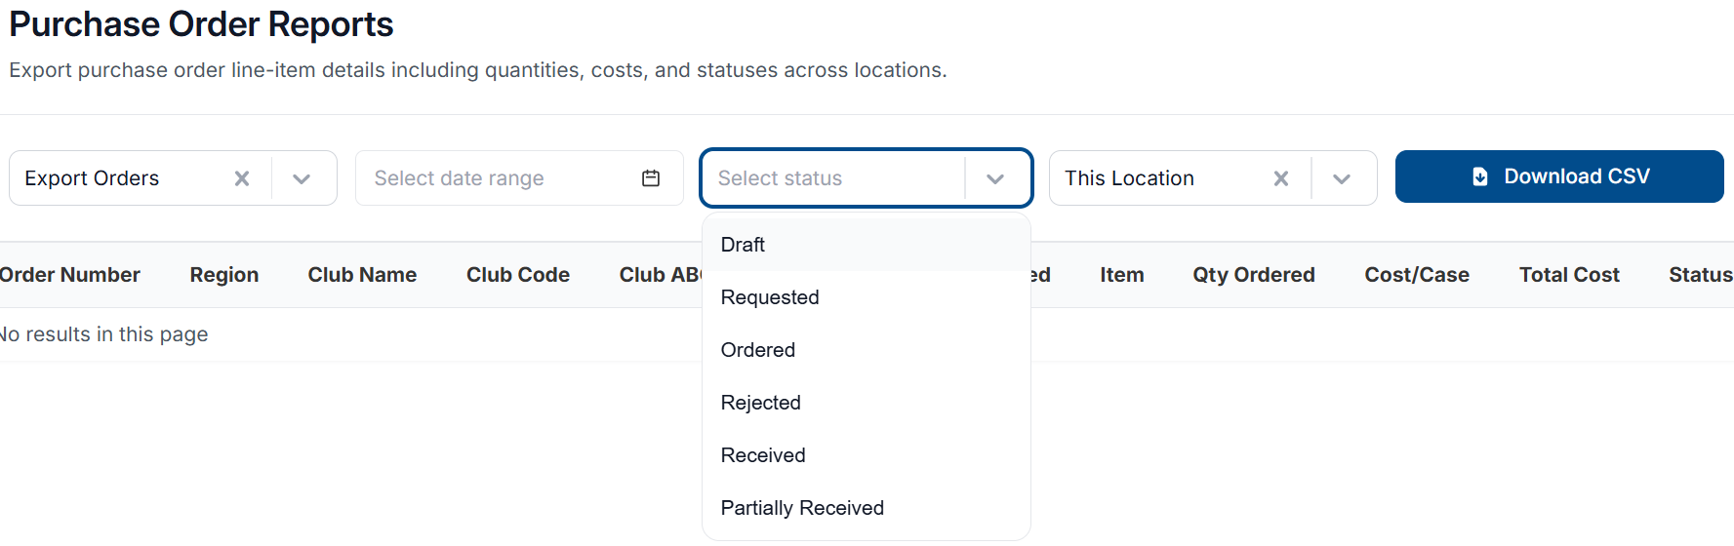Select the Rejected status option
The width and height of the screenshot is (1734, 546).
coord(867,403)
